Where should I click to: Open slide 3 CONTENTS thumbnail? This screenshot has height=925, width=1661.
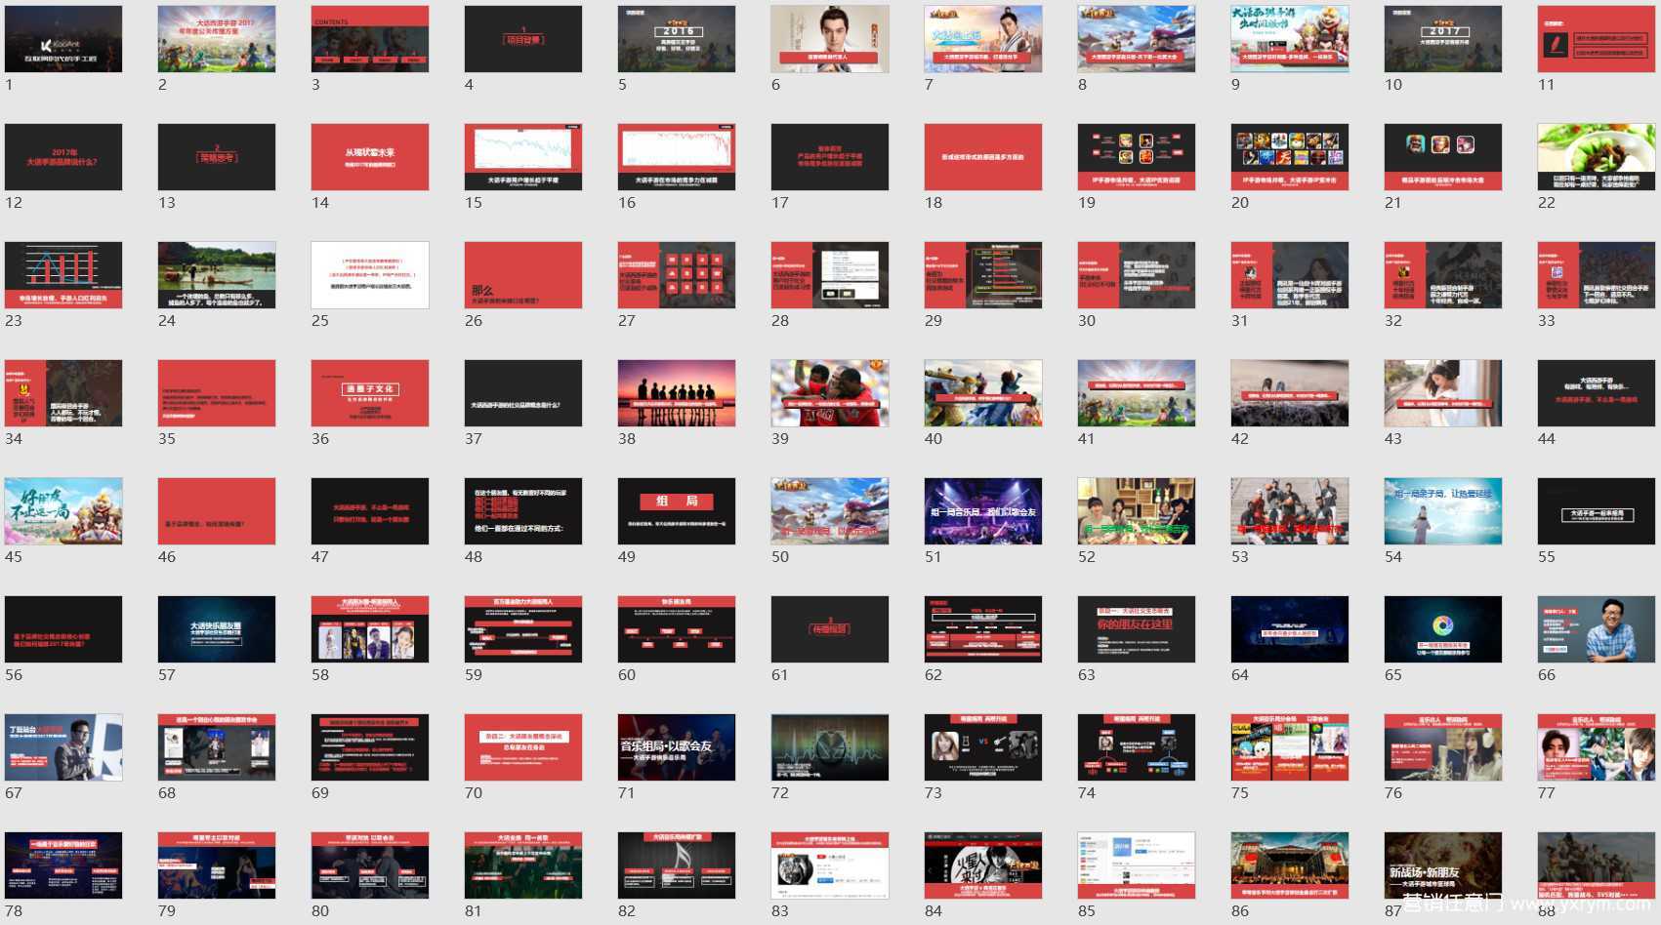coord(370,39)
